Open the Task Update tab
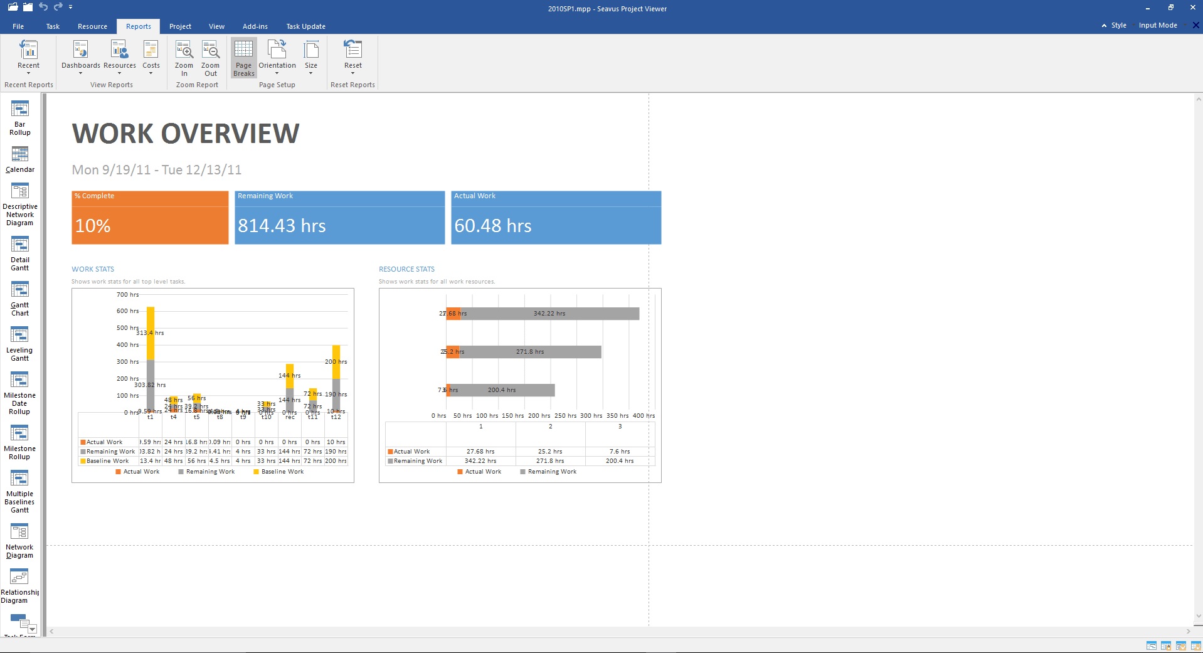The height and width of the screenshot is (653, 1203). [x=305, y=26]
